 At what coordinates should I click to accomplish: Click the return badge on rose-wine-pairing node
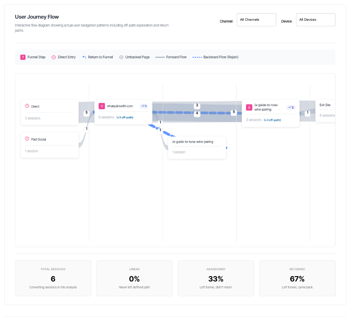(x=291, y=107)
